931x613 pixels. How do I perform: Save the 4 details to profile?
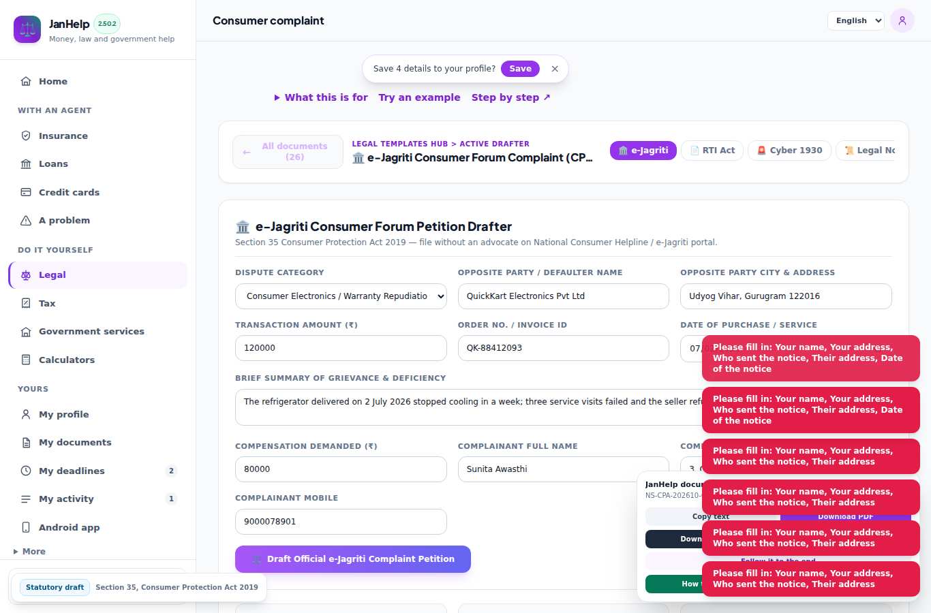[x=520, y=69]
